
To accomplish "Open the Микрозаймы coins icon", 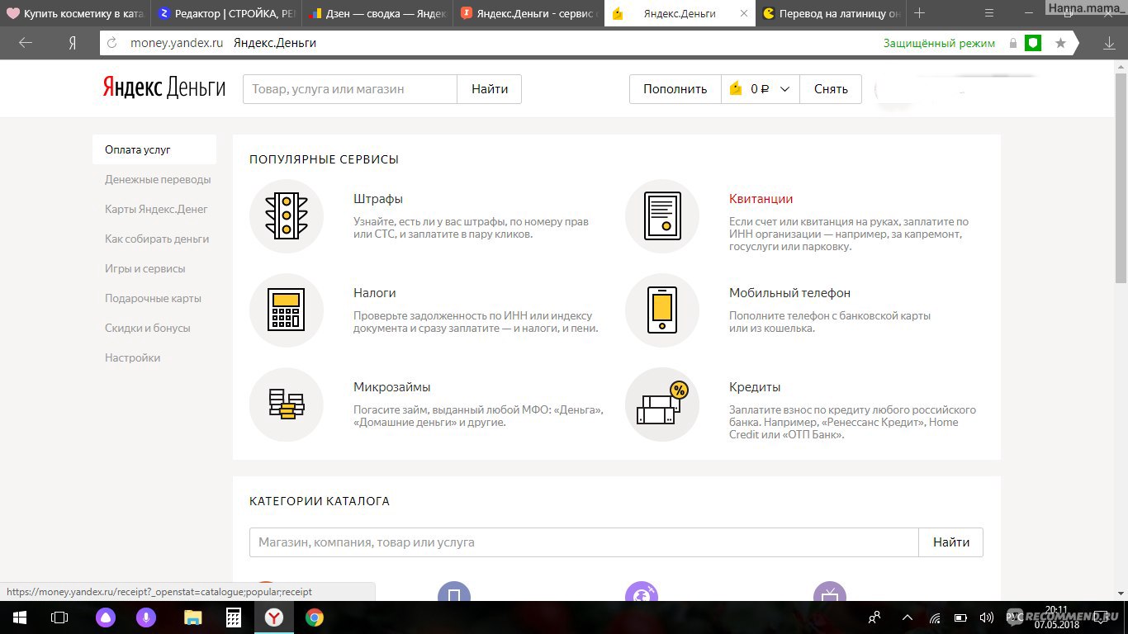I will tap(286, 405).
